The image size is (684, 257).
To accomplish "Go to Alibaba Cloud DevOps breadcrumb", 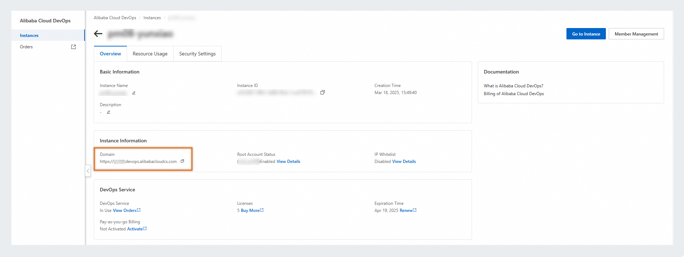I will pyautogui.click(x=115, y=18).
